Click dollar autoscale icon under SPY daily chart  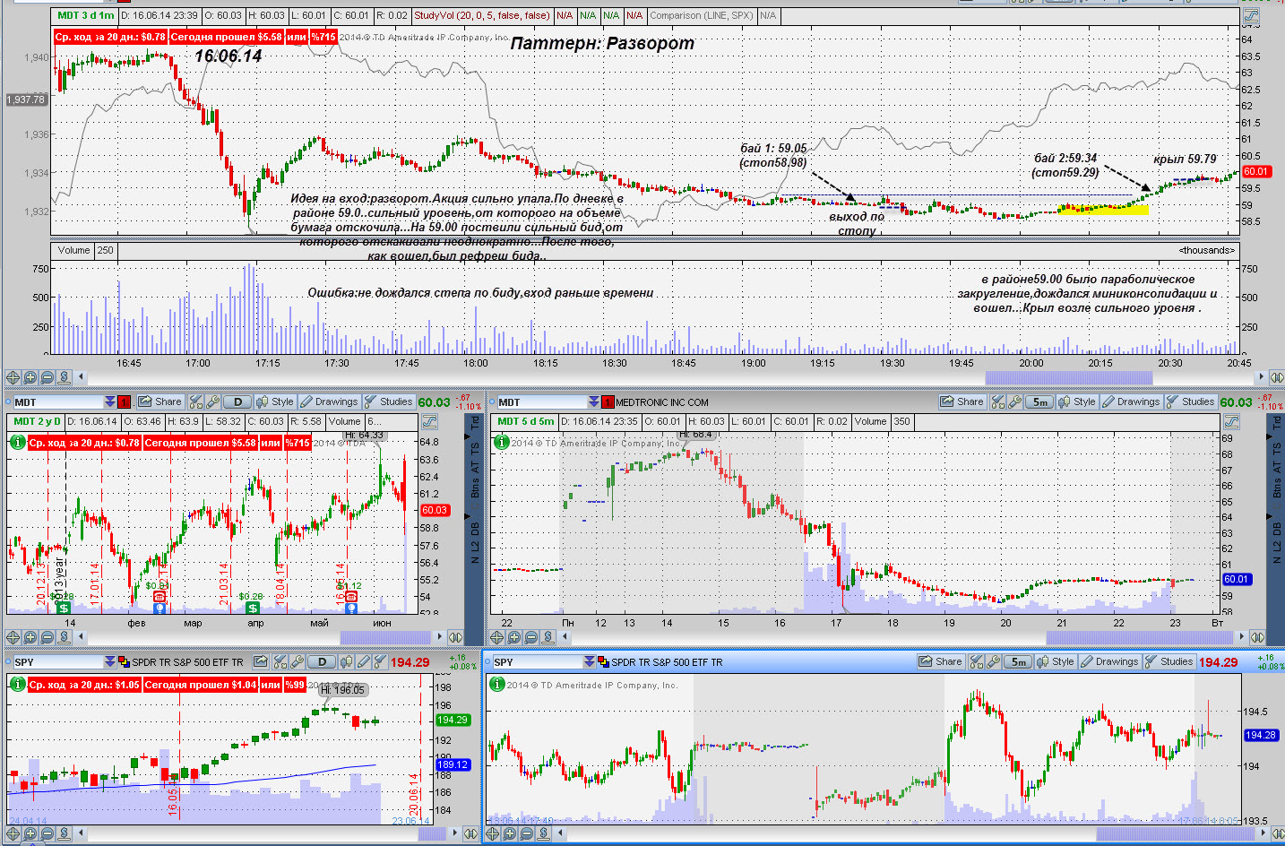click(64, 833)
